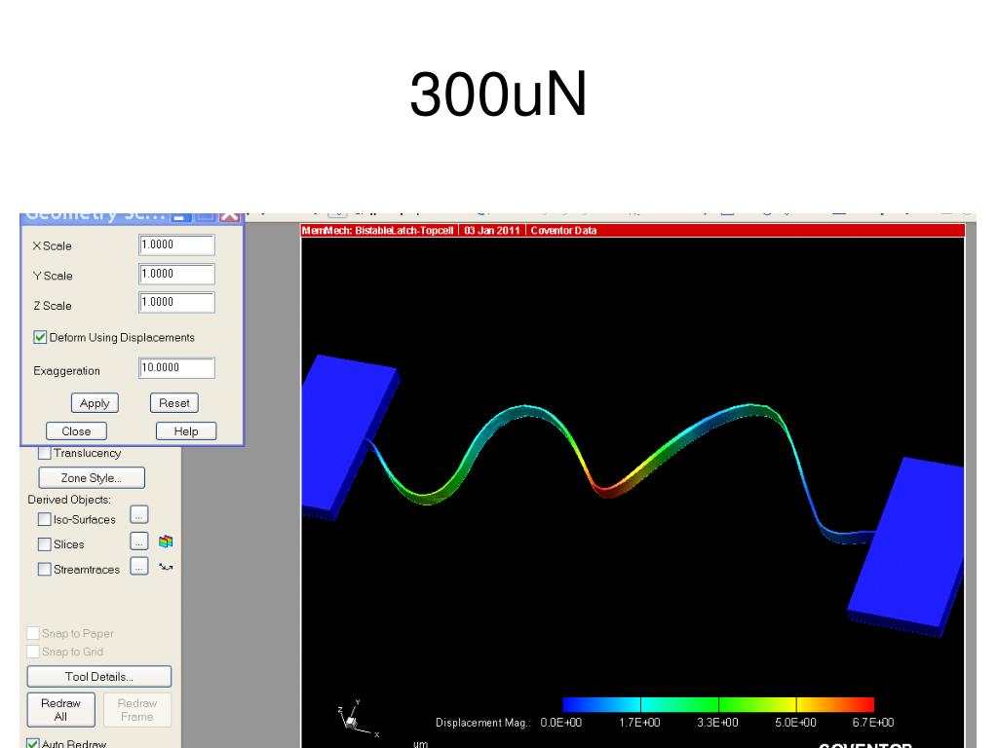
Task: Close Geometry Scale dialog with X icon
Action: coord(230,216)
